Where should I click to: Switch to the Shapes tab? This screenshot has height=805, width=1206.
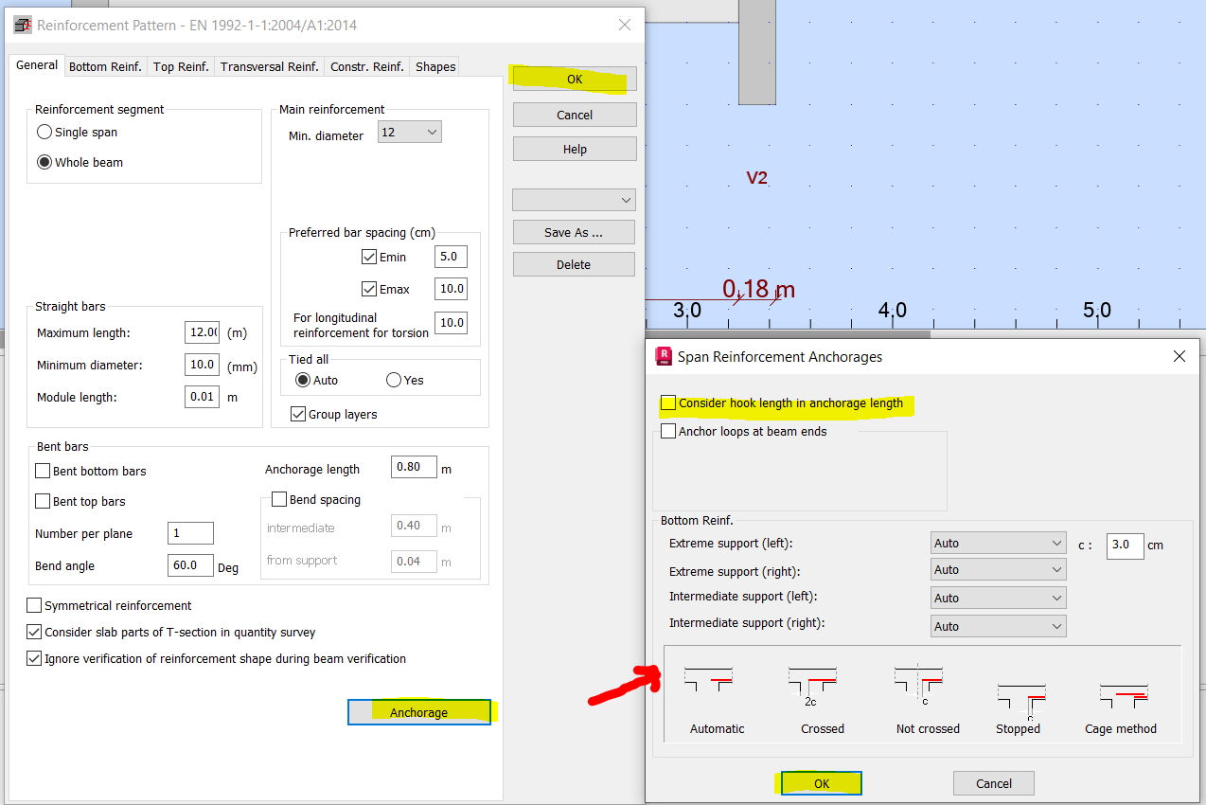coord(434,66)
